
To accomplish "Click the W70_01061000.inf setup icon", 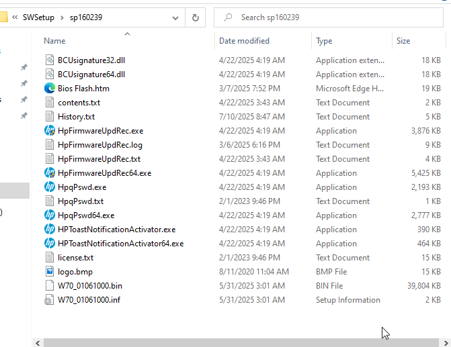I will click(x=49, y=299).
